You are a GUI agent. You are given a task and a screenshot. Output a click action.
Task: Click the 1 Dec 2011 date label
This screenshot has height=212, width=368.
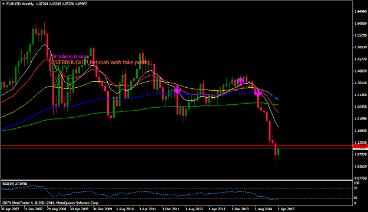click(x=171, y=209)
